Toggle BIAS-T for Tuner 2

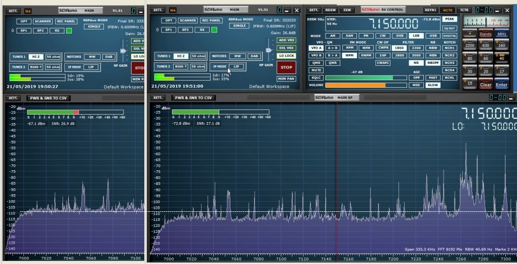tap(181, 66)
